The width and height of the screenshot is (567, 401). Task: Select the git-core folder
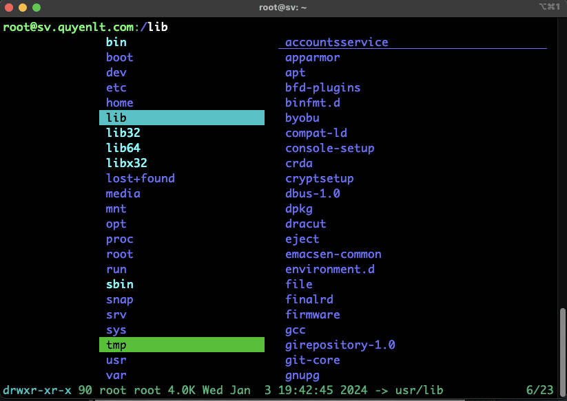(312, 360)
